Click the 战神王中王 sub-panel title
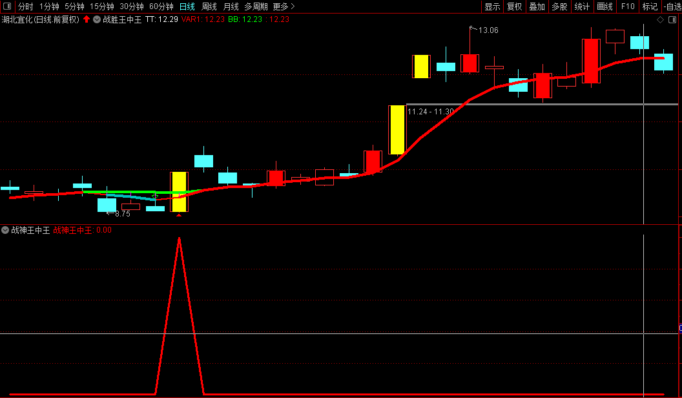The height and width of the screenshot is (398, 682). tap(30, 230)
